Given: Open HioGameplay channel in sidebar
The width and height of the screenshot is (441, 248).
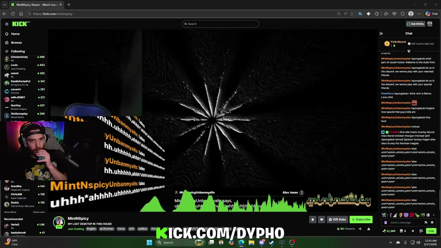Looking at the screenshot, I should pos(24,115).
